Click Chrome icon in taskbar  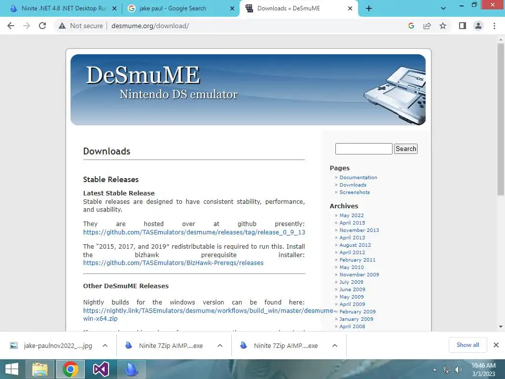point(71,369)
